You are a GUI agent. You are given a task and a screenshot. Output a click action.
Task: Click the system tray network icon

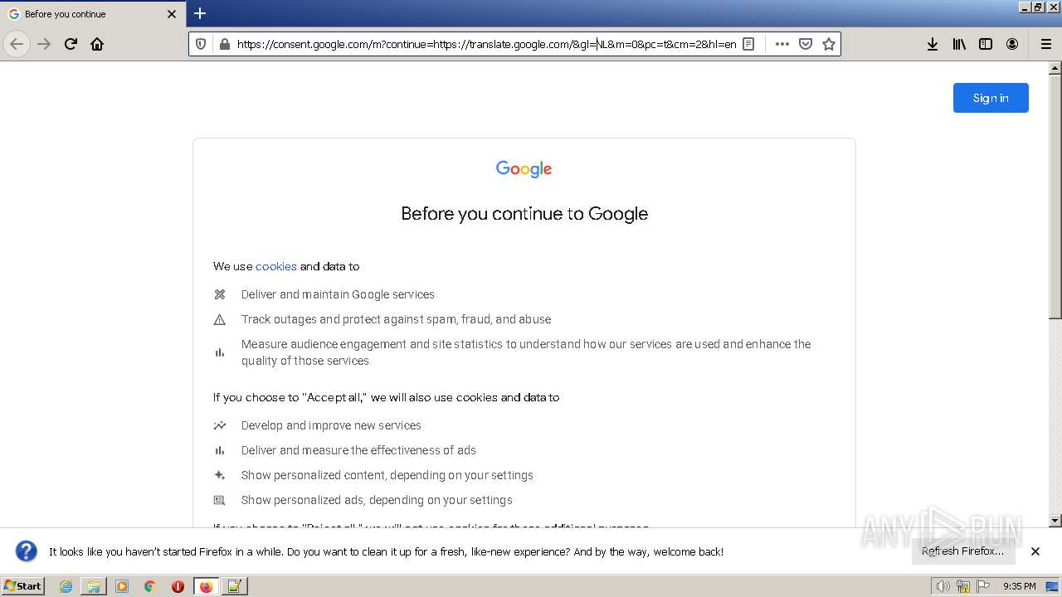[963, 586]
